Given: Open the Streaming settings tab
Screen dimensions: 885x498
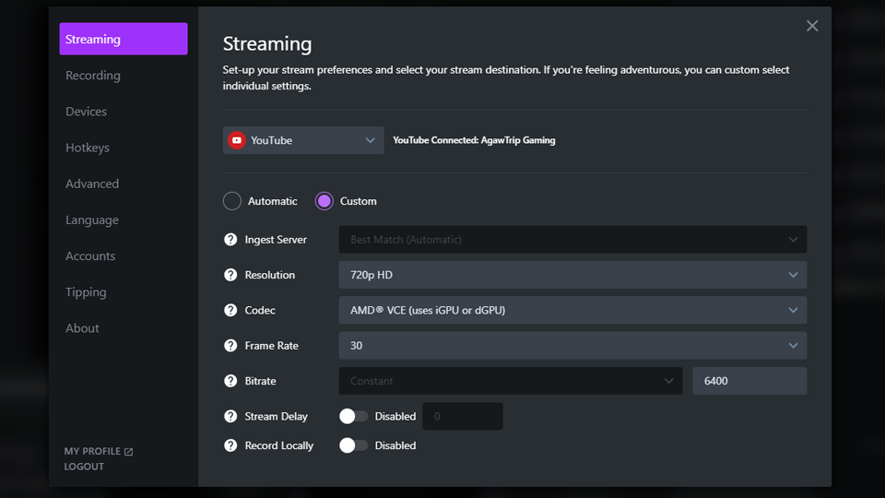Looking at the screenshot, I should click(x=123, y=39).
